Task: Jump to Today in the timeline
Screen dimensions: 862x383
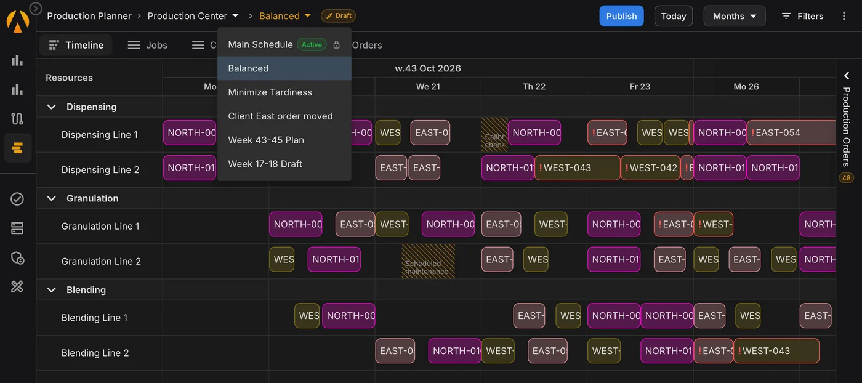Action: tap(674, 16)
